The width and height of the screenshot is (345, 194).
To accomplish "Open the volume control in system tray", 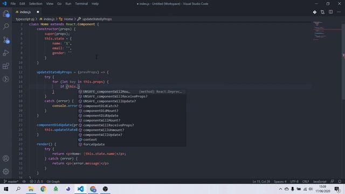I will (x=310, y=189).
